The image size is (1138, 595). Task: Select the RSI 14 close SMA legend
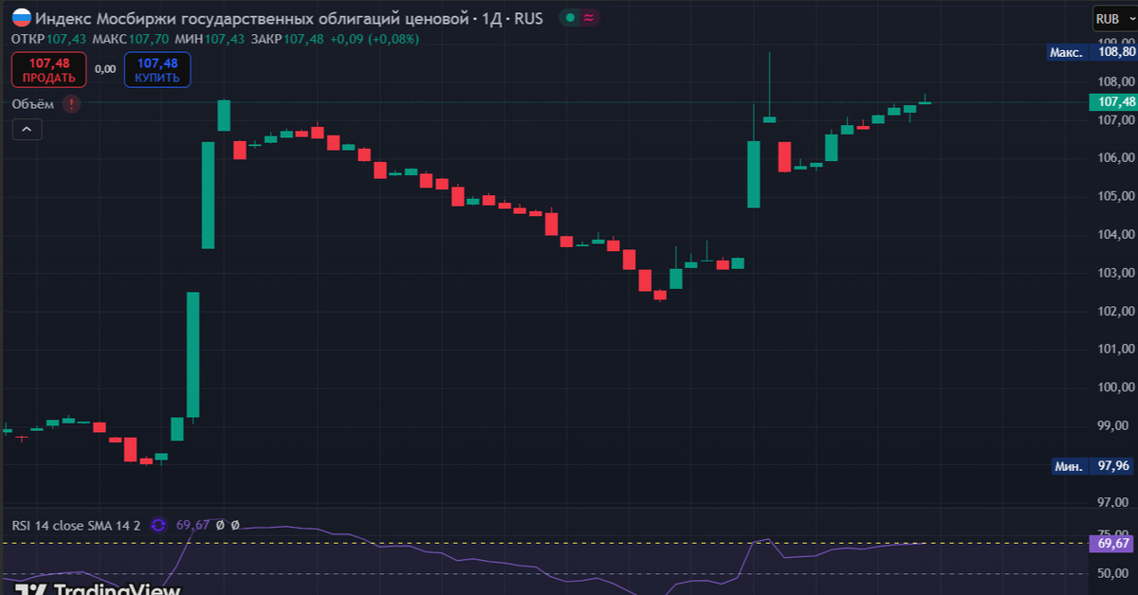coord(76,525)
